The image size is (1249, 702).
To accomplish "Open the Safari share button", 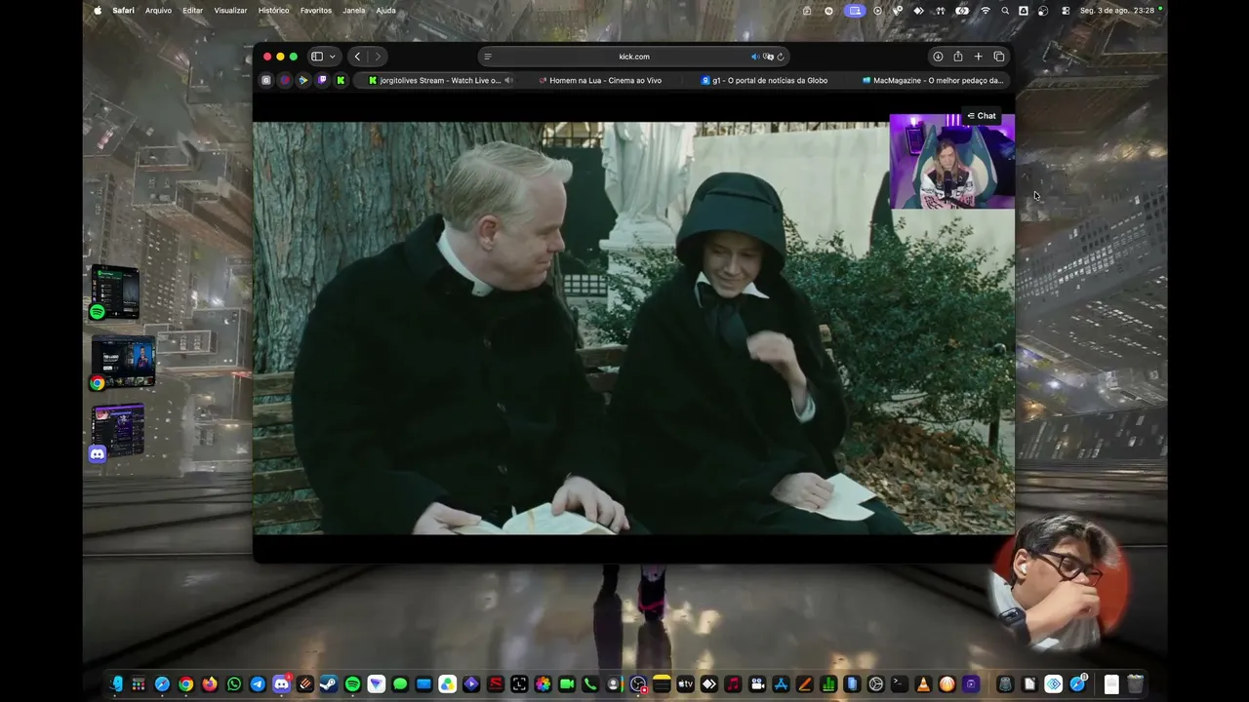I will (958, 57).
